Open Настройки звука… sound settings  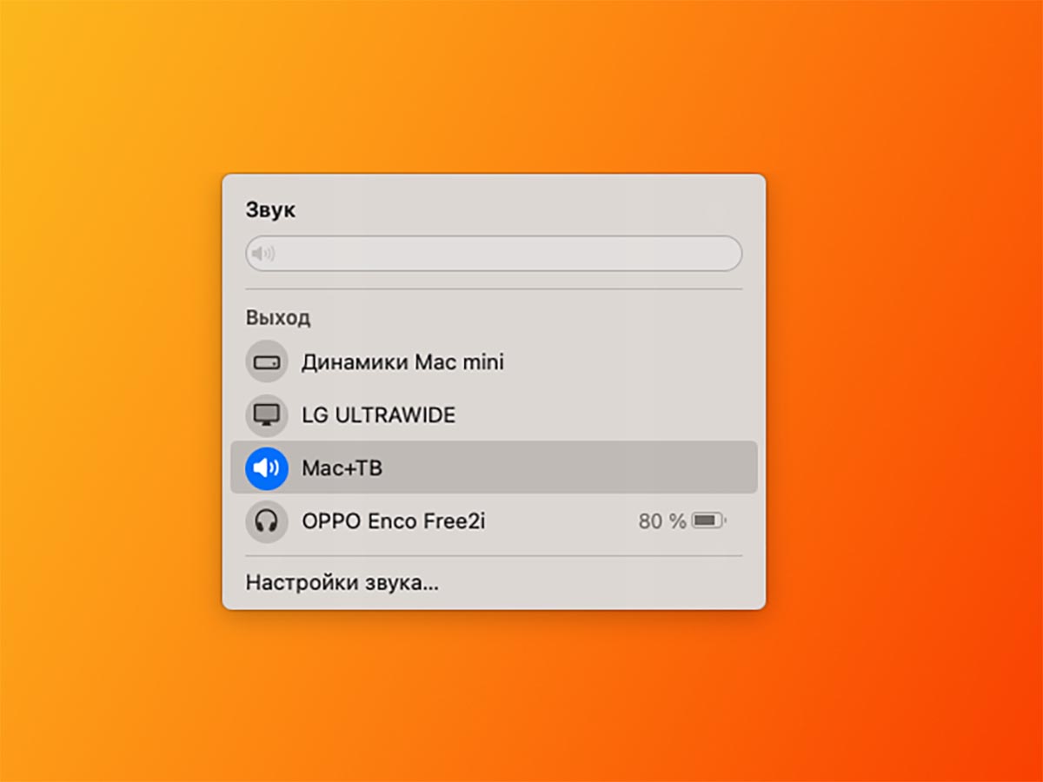coord(342,582)
